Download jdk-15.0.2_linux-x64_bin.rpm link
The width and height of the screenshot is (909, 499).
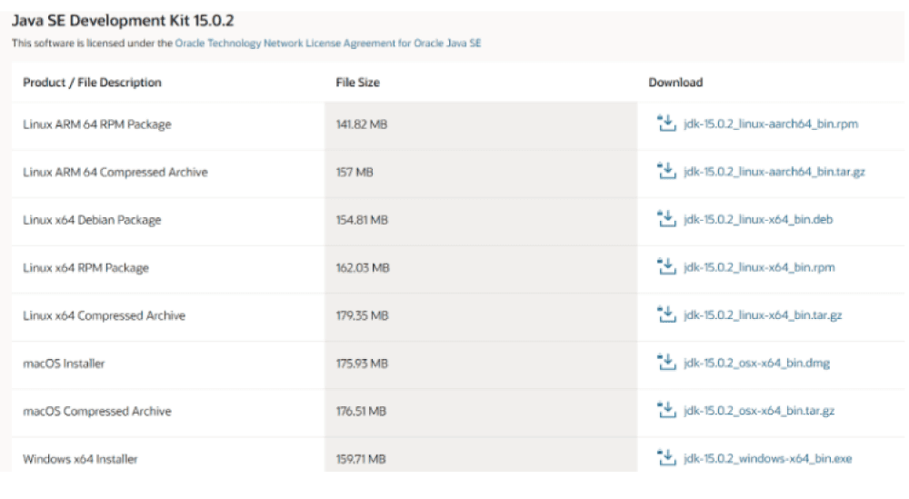tap(759, 267)
